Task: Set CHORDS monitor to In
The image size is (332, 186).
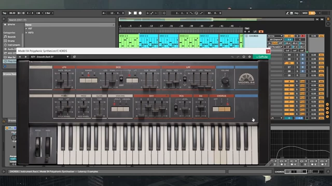Action: tap(270, 43)
